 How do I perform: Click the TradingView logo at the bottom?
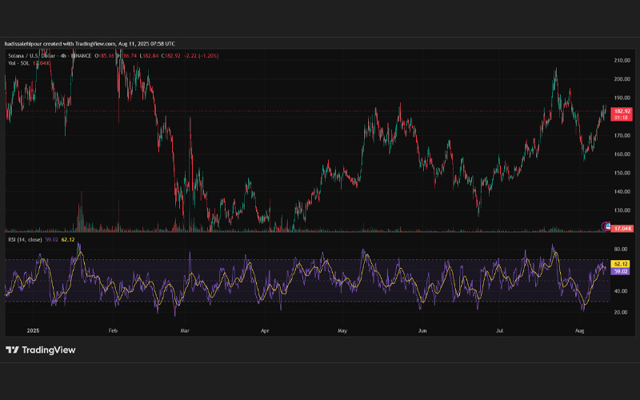tap(41, 350)
